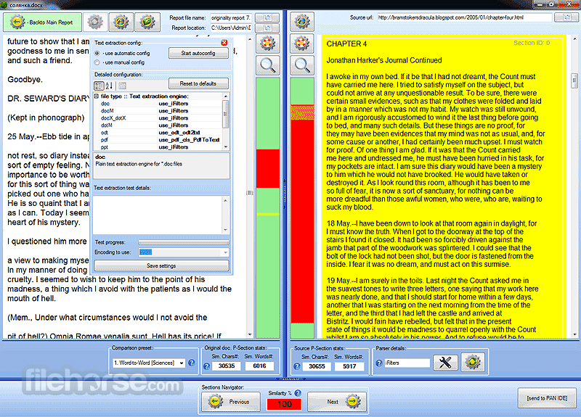Screen dimensions: 581x417
Task: Click down arrow on the file type list scrollbar
Action: [226, 147]
